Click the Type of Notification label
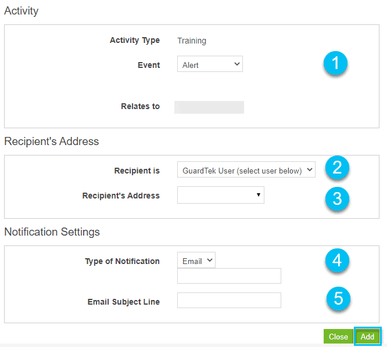 122,261
